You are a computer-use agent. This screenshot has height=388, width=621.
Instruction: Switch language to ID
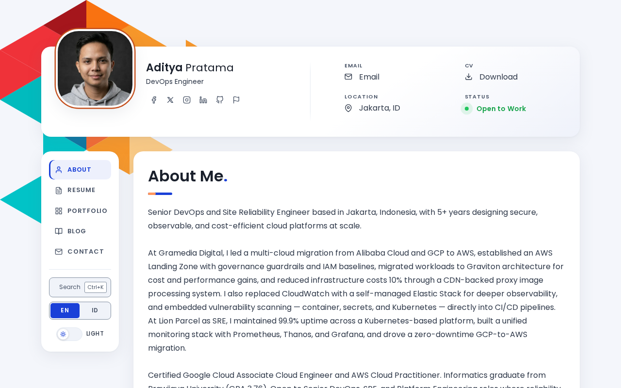click(x=95, y=310)
